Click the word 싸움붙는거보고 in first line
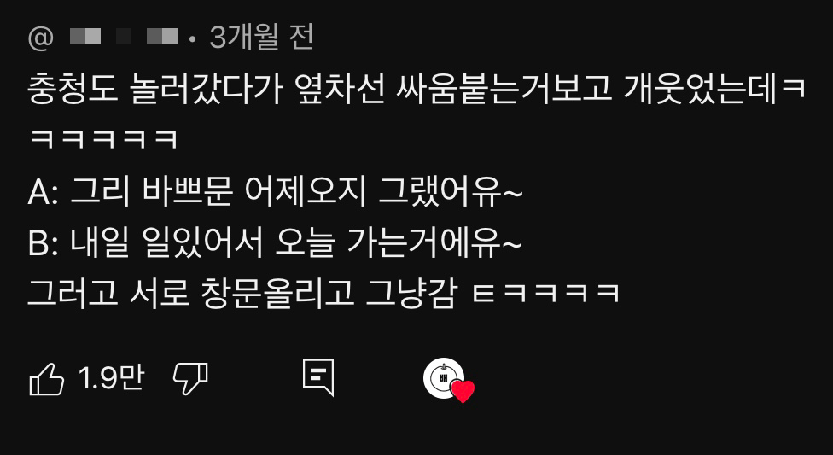 (x=504, y=90)
